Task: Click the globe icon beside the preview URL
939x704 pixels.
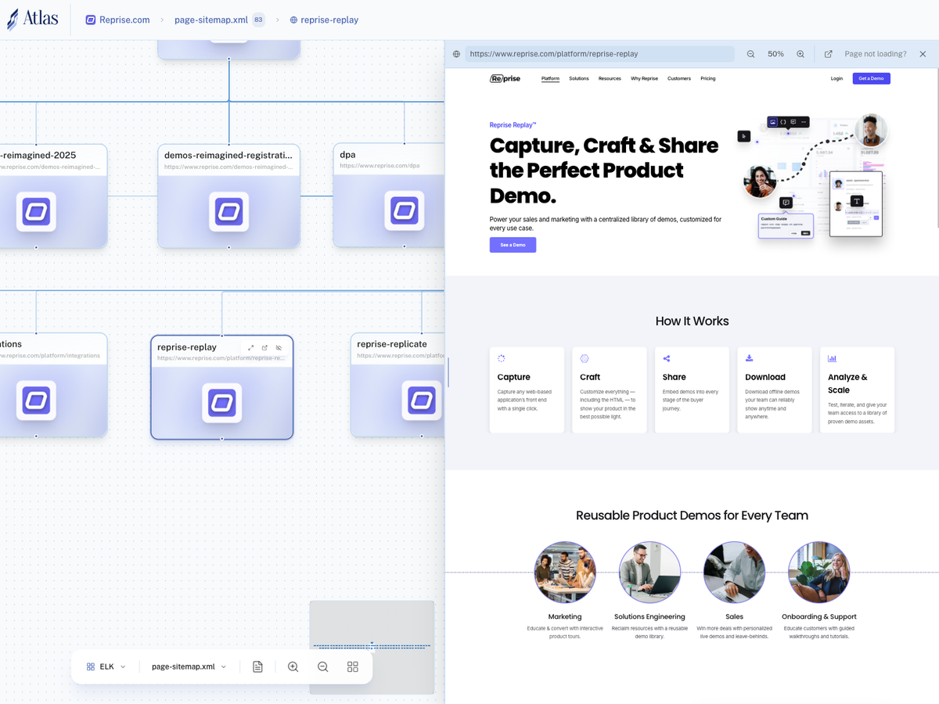Action: click(x=456, y=54)
